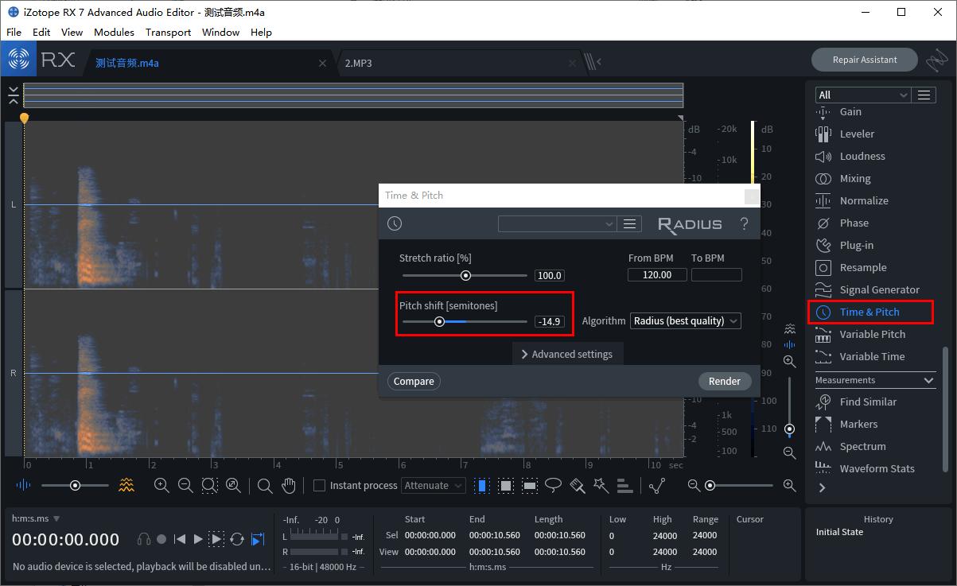Open the All module filter dropdown
Viewport: 957px width, 586px height.
(862, 95)
